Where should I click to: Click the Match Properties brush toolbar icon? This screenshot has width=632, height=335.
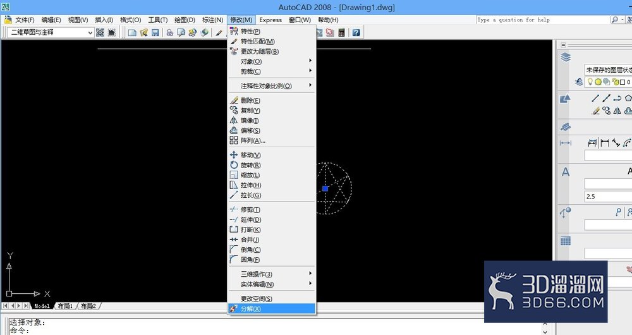click(219, 33)
